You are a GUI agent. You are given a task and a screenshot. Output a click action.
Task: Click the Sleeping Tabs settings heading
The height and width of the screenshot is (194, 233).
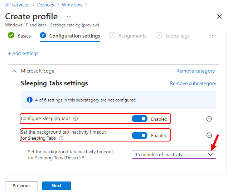coord(54,83)
